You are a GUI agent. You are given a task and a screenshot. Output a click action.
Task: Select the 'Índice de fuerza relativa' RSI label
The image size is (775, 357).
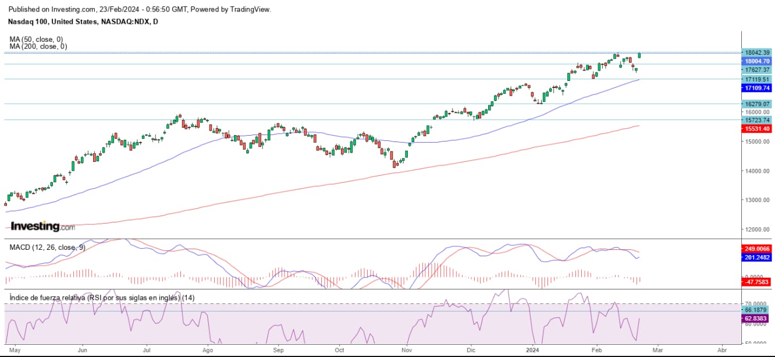pos(102,298)
